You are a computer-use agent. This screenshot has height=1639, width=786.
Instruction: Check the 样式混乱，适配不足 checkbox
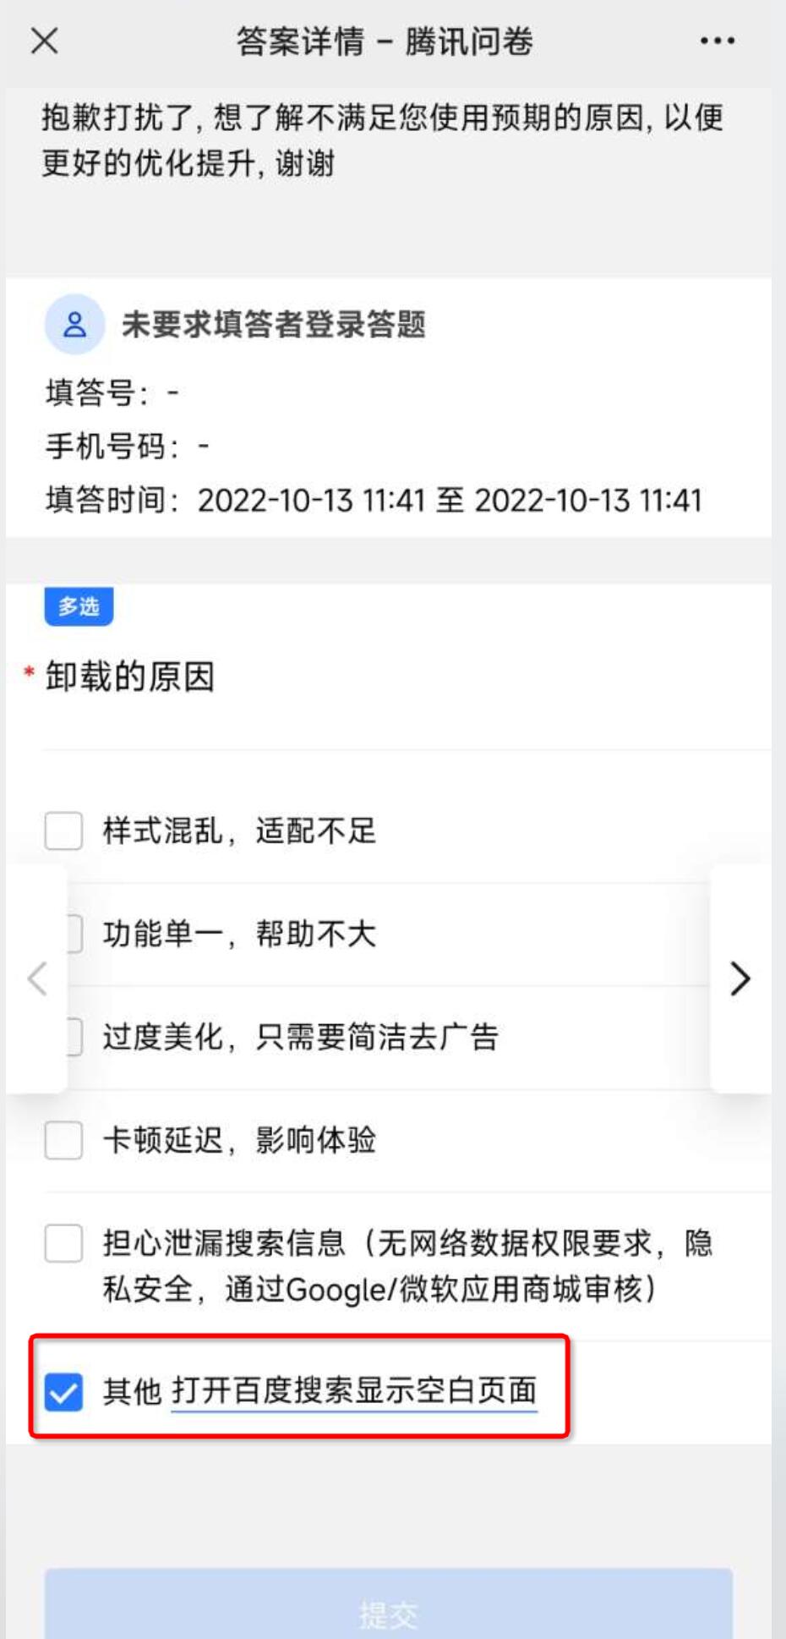point(63,830)
